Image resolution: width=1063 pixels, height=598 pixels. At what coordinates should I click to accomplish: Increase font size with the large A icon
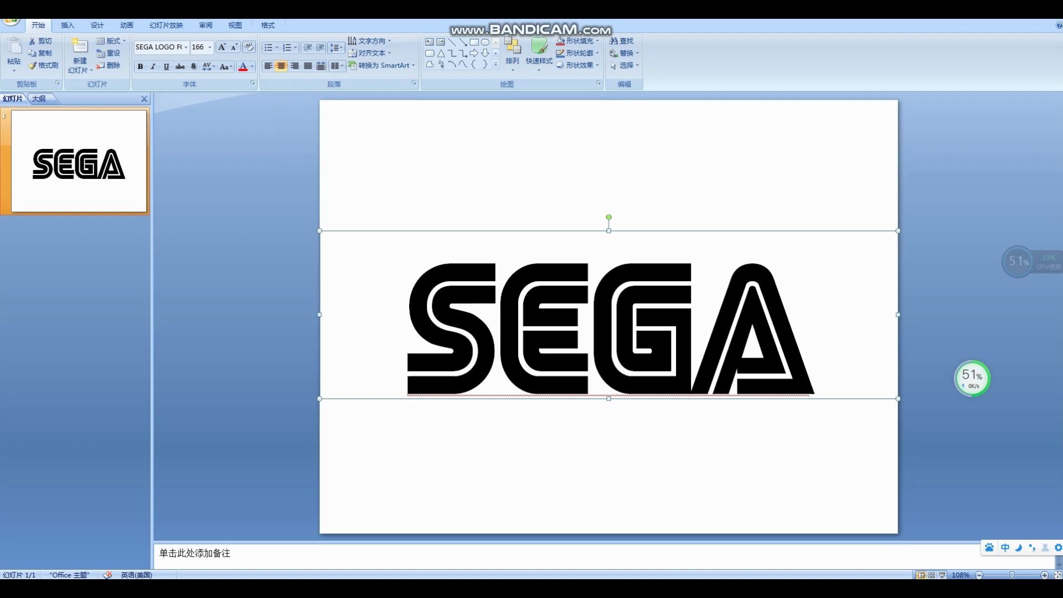pos(221,47)
